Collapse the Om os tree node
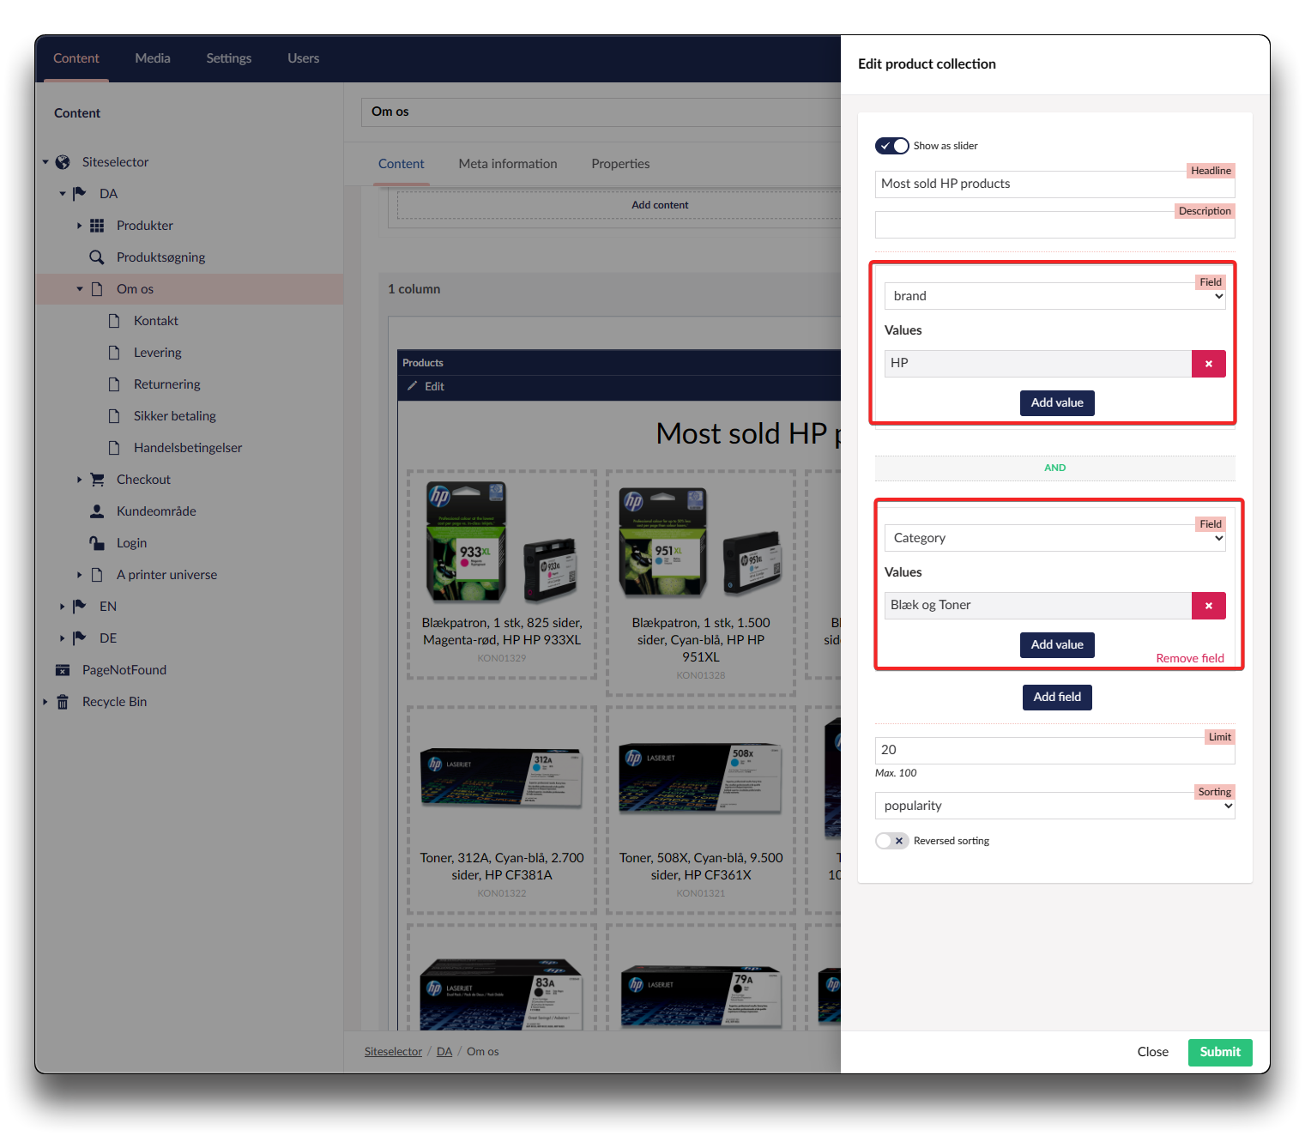The height and width of the screenshot is (1136, 1305). [80, 289]
